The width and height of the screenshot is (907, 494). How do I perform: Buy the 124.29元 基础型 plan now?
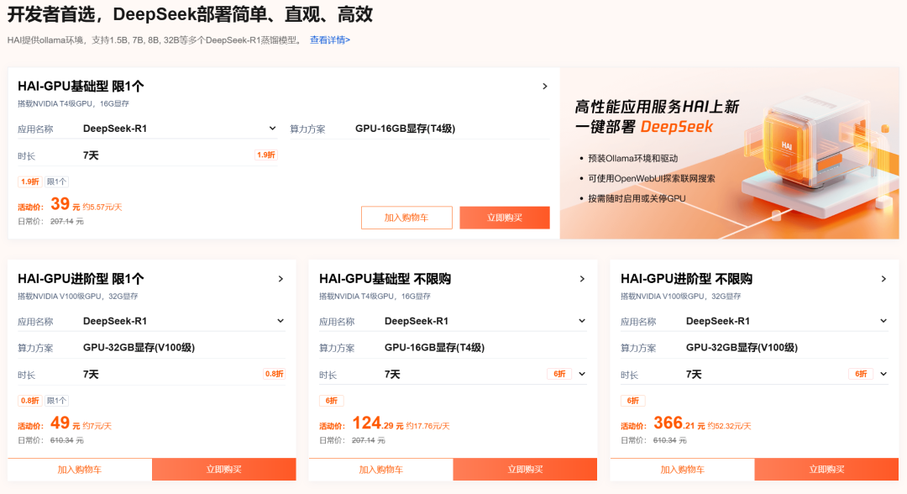click(x=525, y=470)
